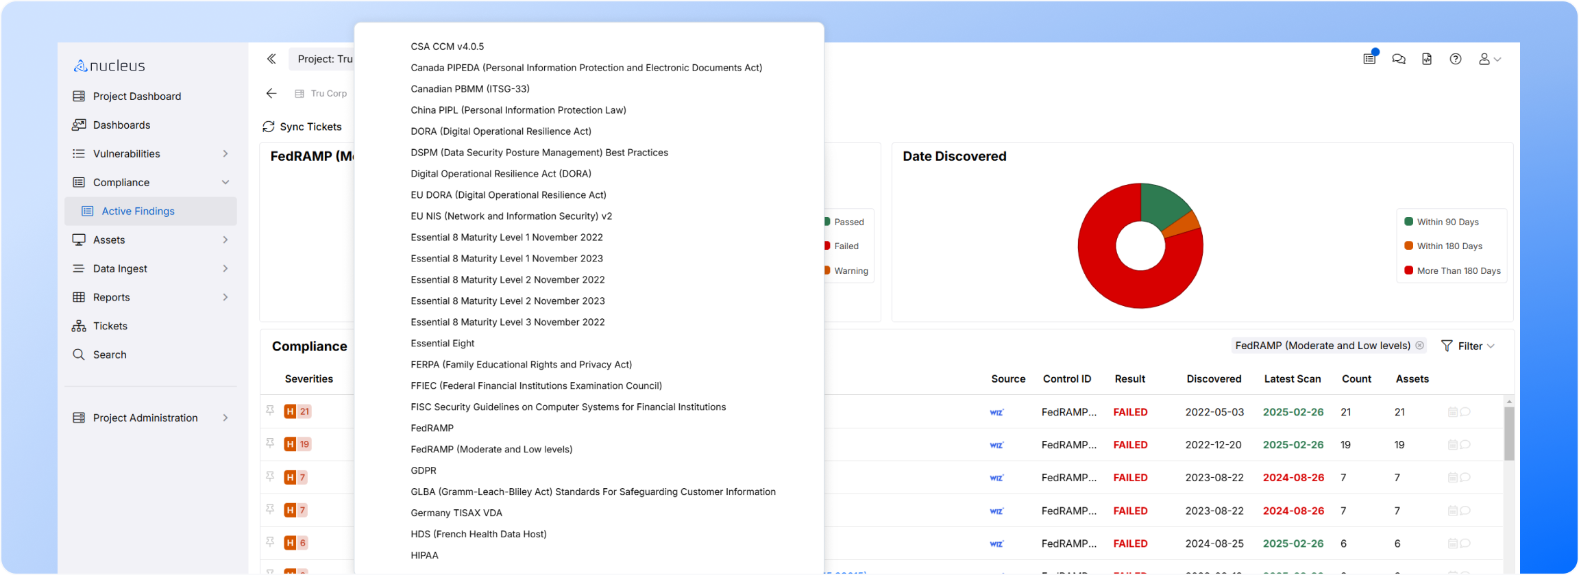This screenshot has height=575, width=1579.
Task: Open the comment icon in 2022-05-03 row
Action: (x=1465, y=412)
